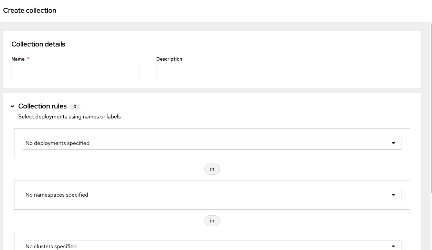Click the 'Collection details' heading
This screenshot has width=432, height=250.
click(38, 44)
